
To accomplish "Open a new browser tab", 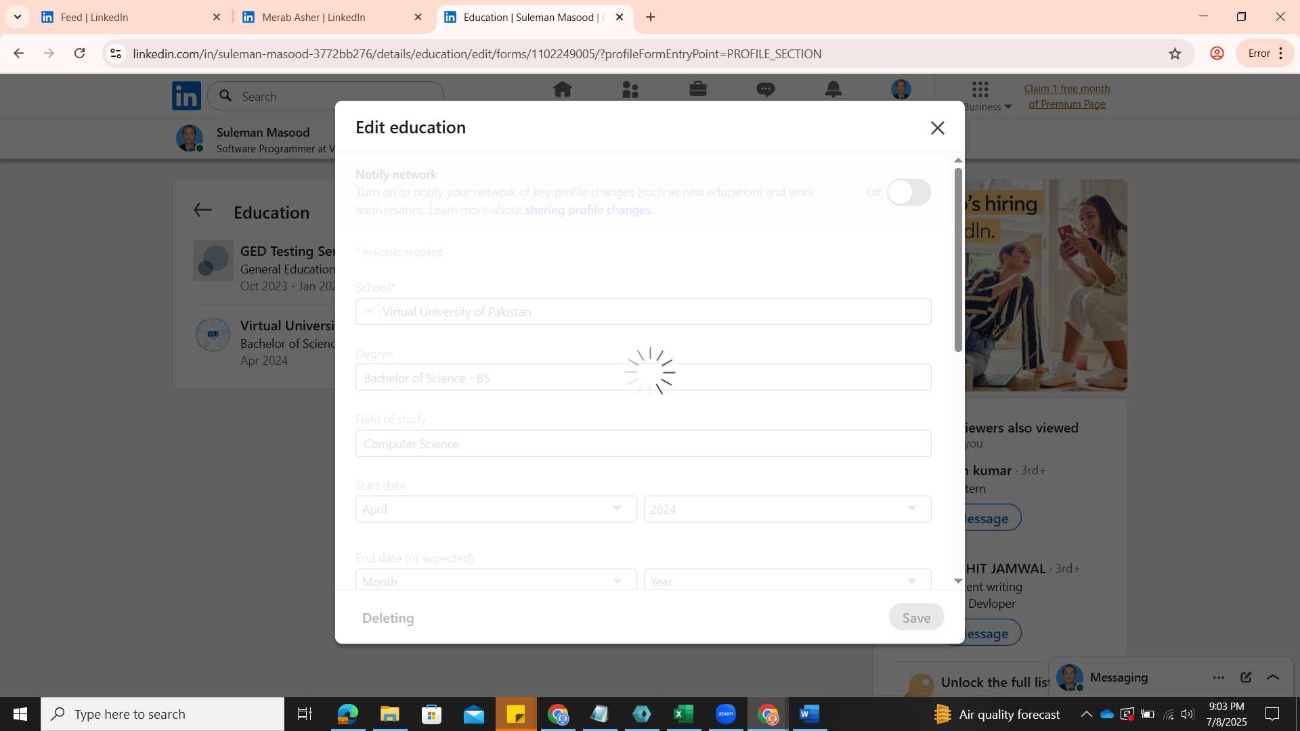I will (x=651, y=17).
